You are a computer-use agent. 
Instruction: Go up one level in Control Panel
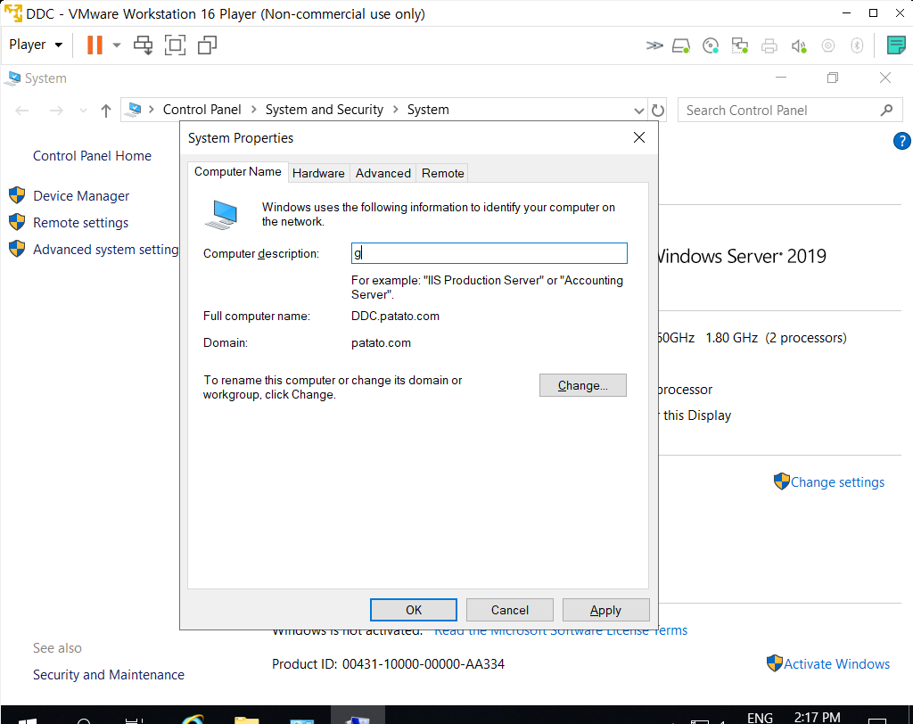coord(105,111)
